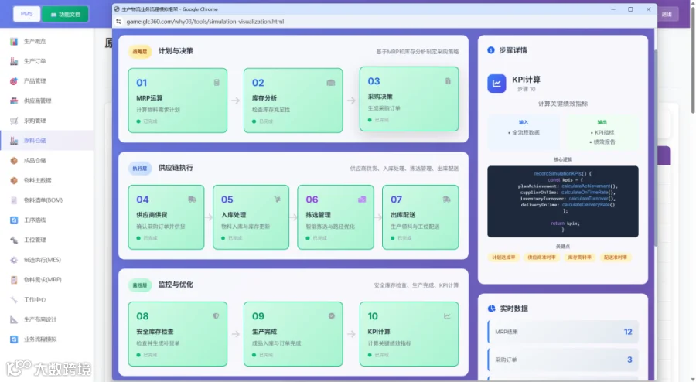The height and width of the screenshot is (382, 696).
Task: Select the 01 MRP运算 step card
Action: click(x=178, y=101)
